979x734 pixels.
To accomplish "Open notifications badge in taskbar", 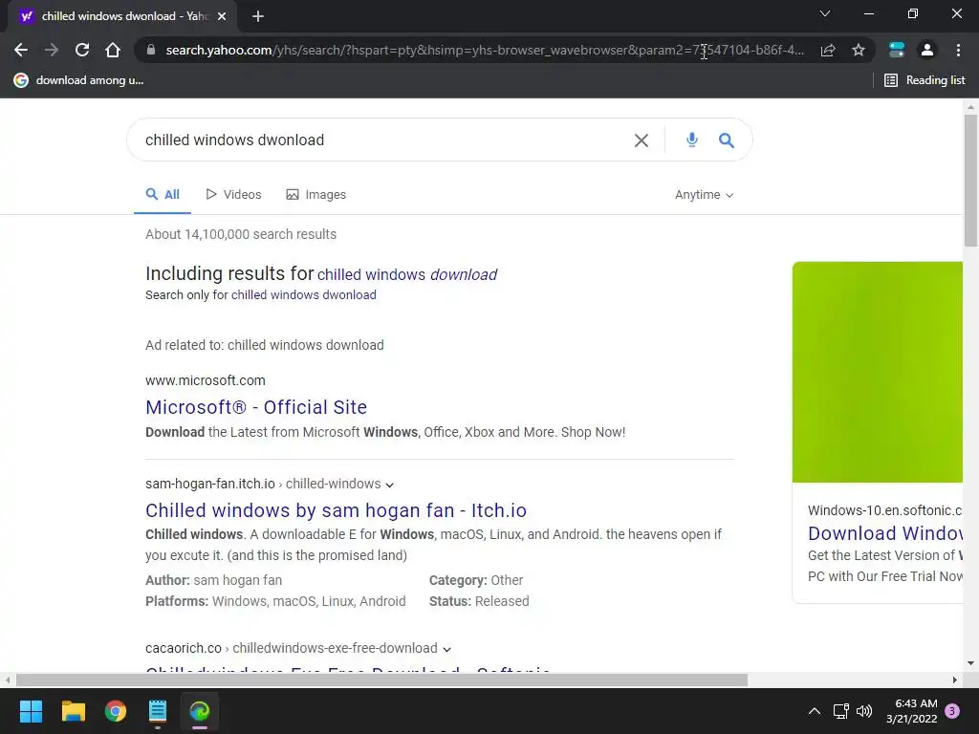I will (x=952, y=711).
